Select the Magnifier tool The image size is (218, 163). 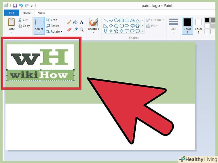click(x=82, y=30)
